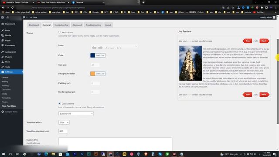Image resolution: width=279 pixels, height=157 pixels.
Task: Select the Vector icons theme radio
Action: point(59,32)
